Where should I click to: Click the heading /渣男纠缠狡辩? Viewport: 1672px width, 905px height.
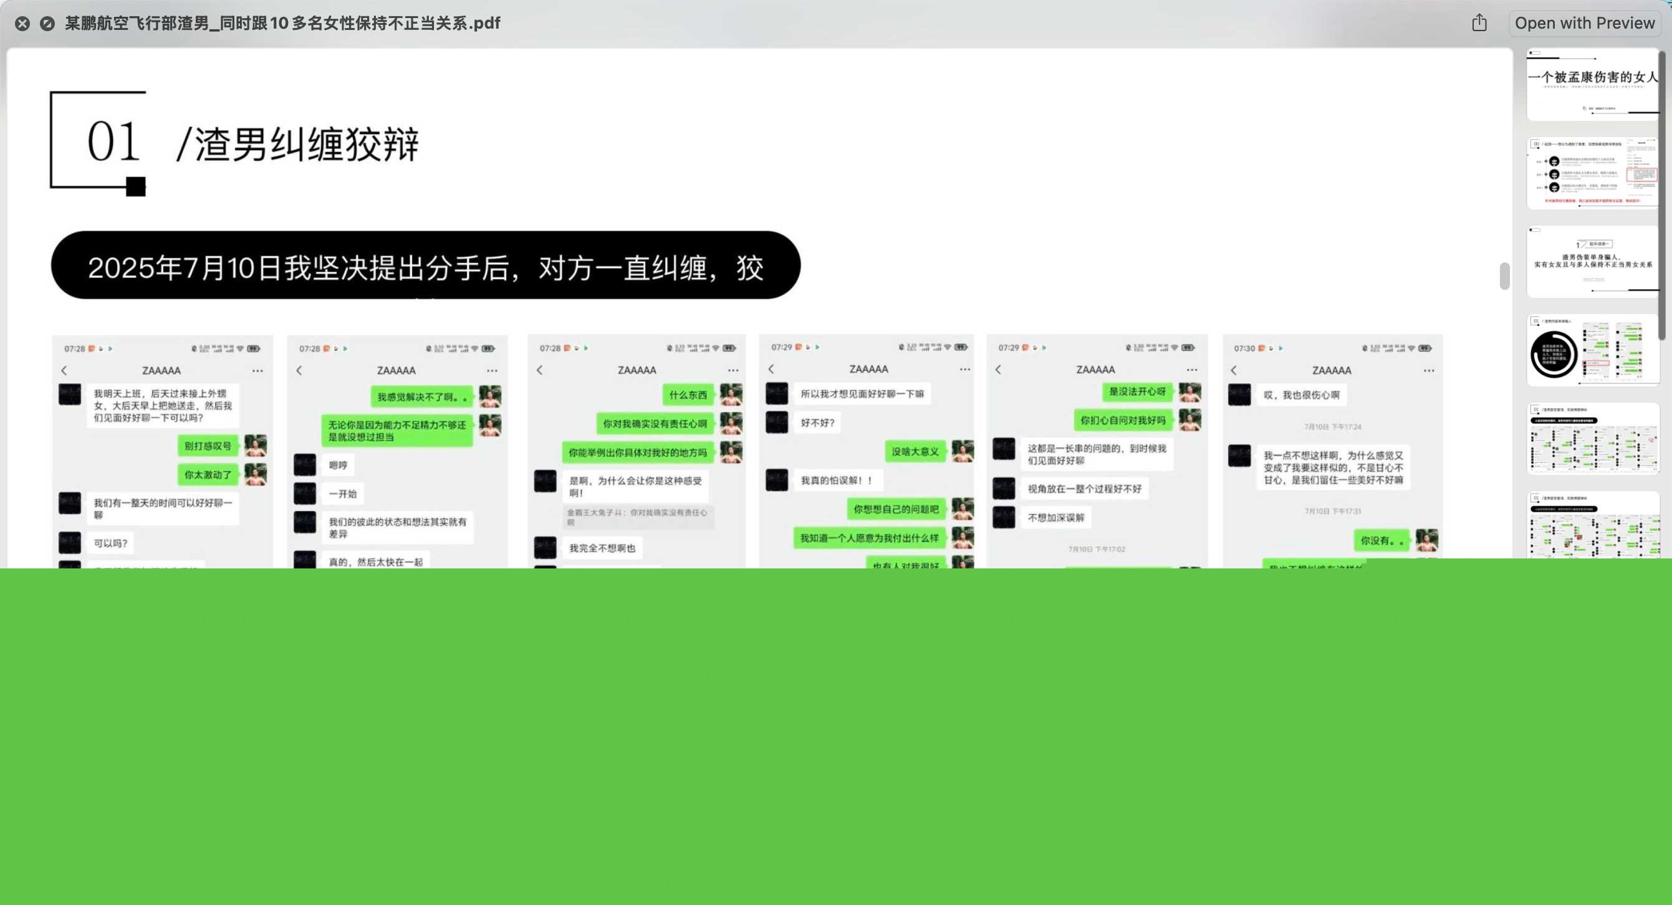(x=297, y=144)
